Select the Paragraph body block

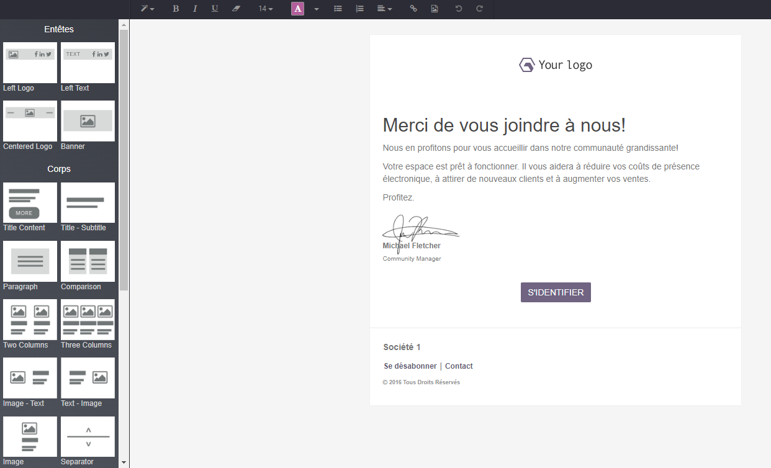click(30, 266)
